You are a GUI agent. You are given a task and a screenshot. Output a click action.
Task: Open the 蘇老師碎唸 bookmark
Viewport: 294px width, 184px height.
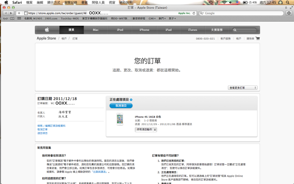coord(139,18)
